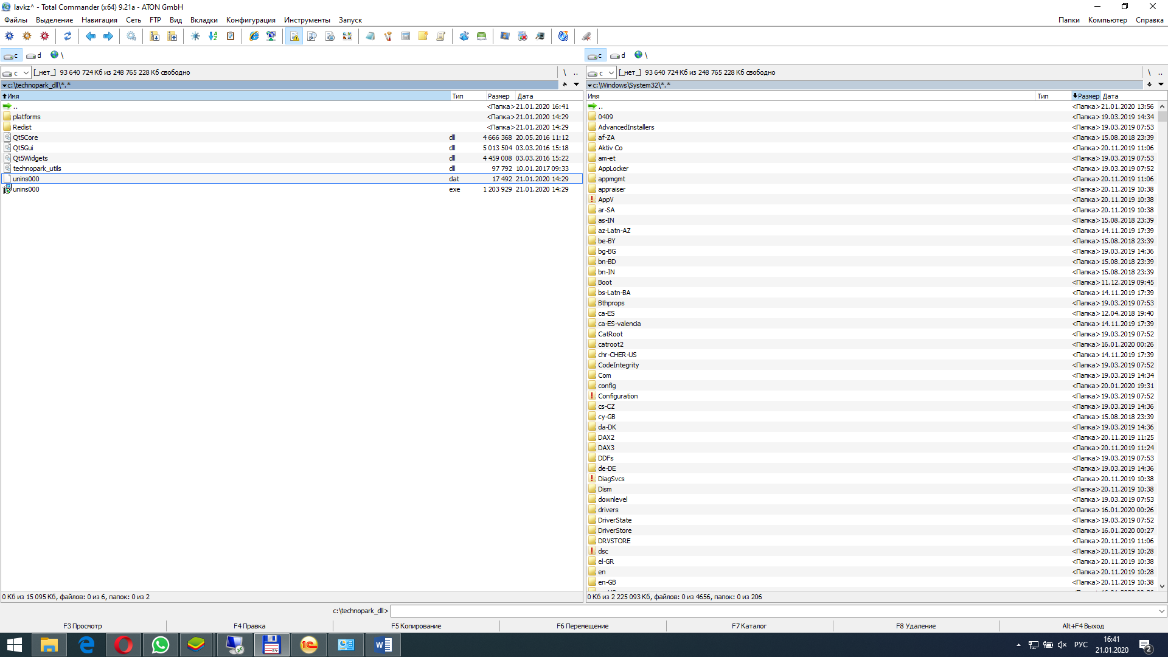Go forward using the blue right arrow

point(108,36)
